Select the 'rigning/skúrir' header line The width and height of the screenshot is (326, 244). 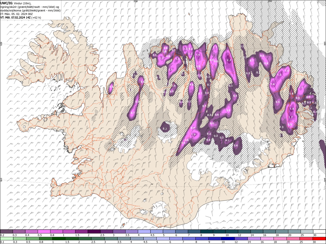point(30,7)
